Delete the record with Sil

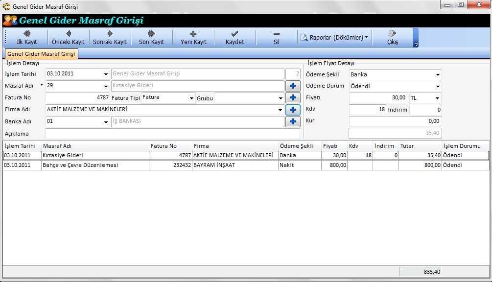(x=276, y=38)
